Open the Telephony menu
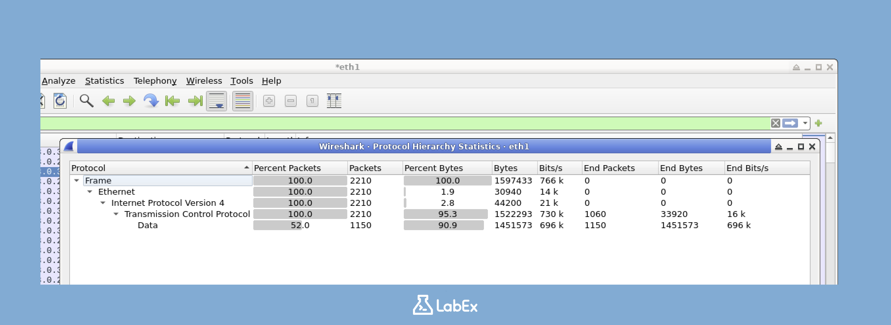Image resolution: width=891 pixels, height=325 pixels. [x=155, y=80]
